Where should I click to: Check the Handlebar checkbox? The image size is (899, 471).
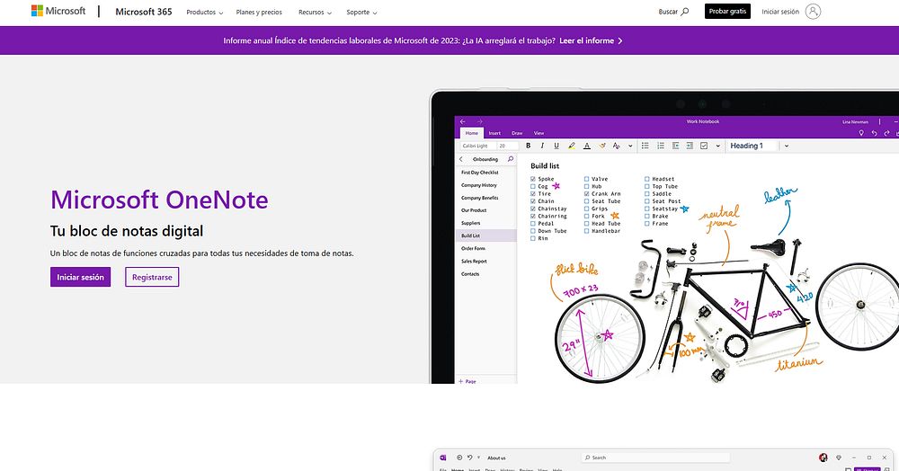(x=586, y=231)
